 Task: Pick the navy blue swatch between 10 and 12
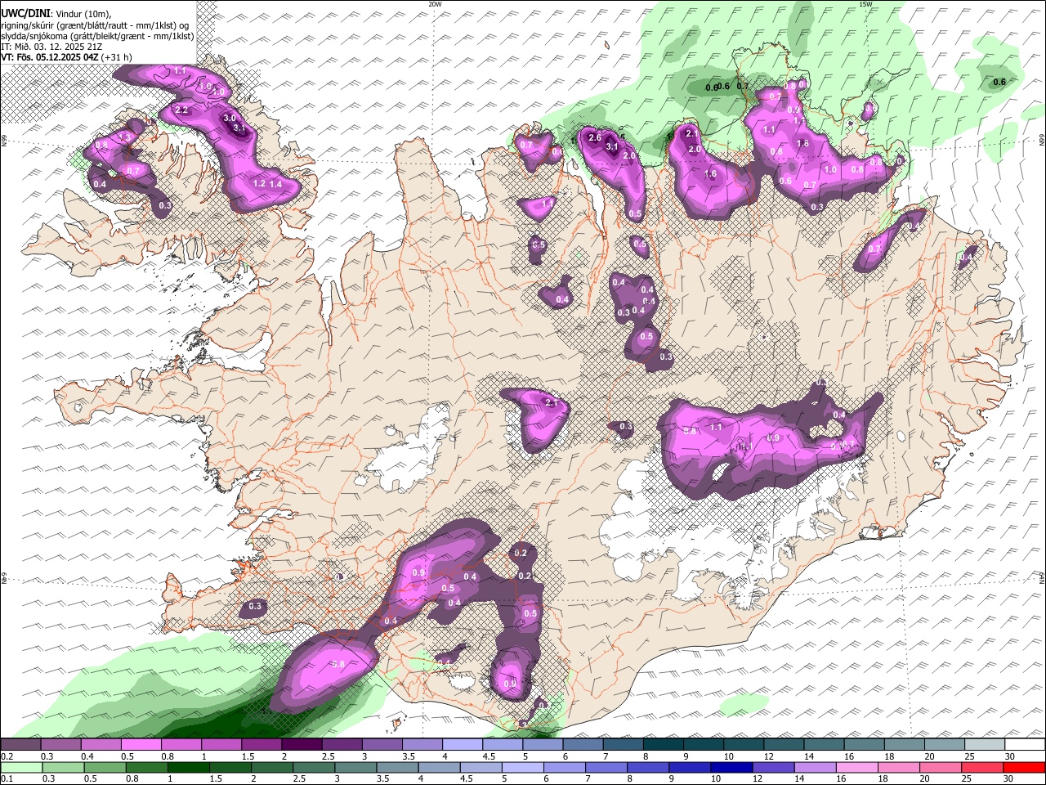(731, 767)
